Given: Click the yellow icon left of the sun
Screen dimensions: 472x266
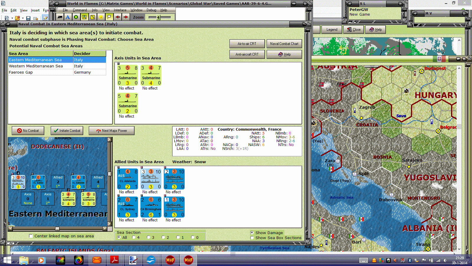Looking at the screenshot, I should pos(93,17).
